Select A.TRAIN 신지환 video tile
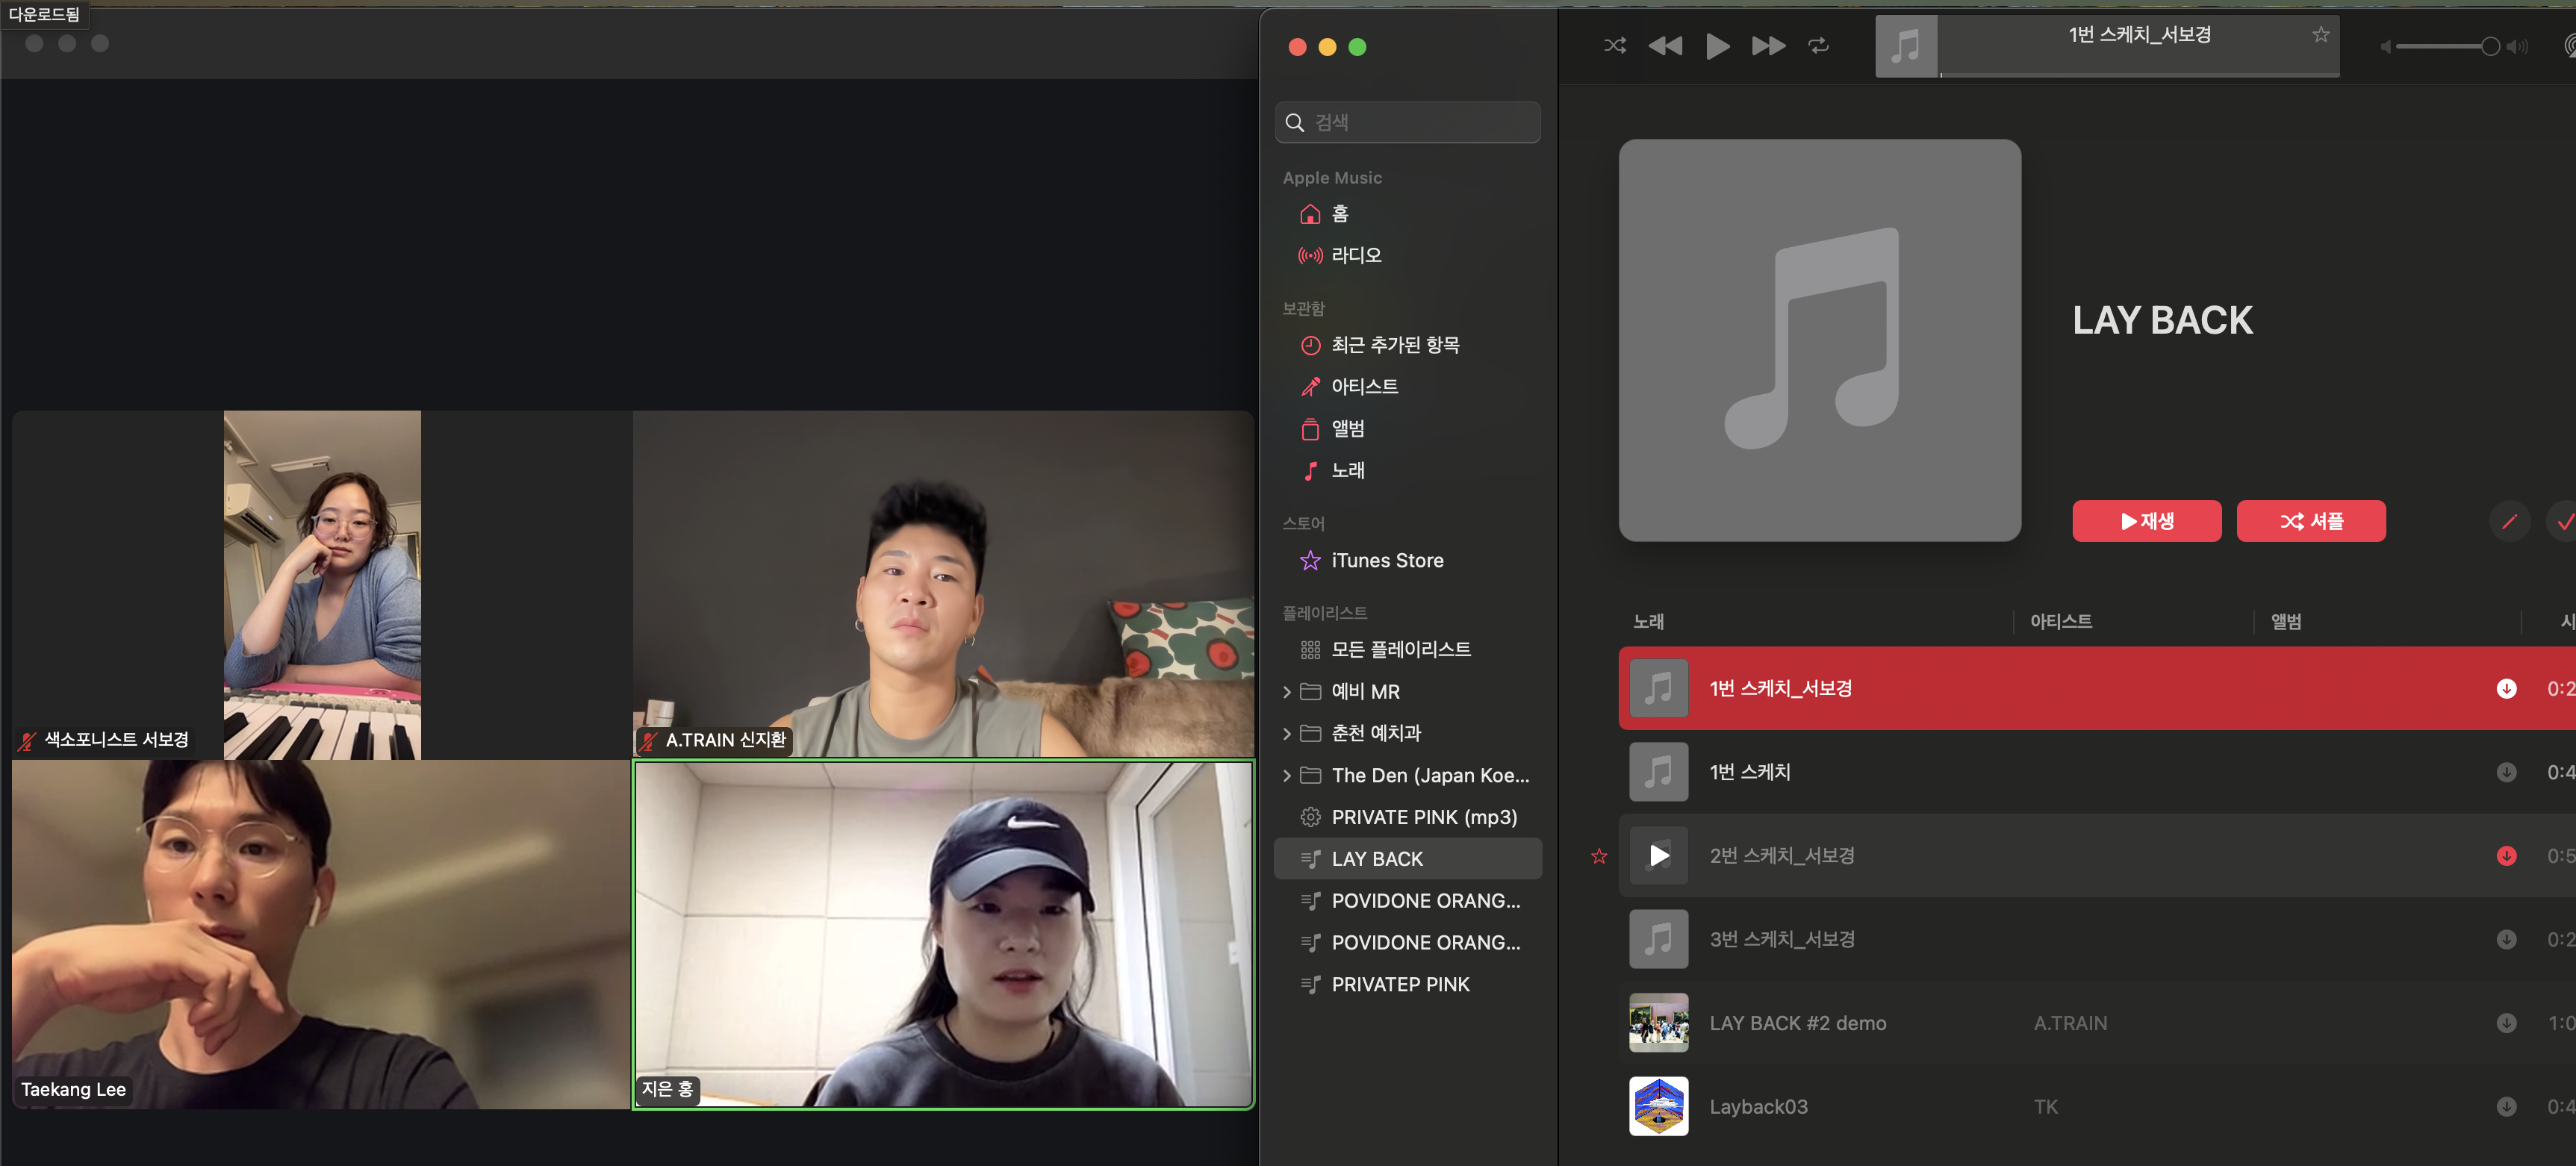The height and width of the screenshot is (1166, 2576). pyautogui.click(x=943, y=584)
